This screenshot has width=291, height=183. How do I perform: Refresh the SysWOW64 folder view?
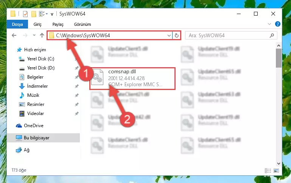point(176,35)
